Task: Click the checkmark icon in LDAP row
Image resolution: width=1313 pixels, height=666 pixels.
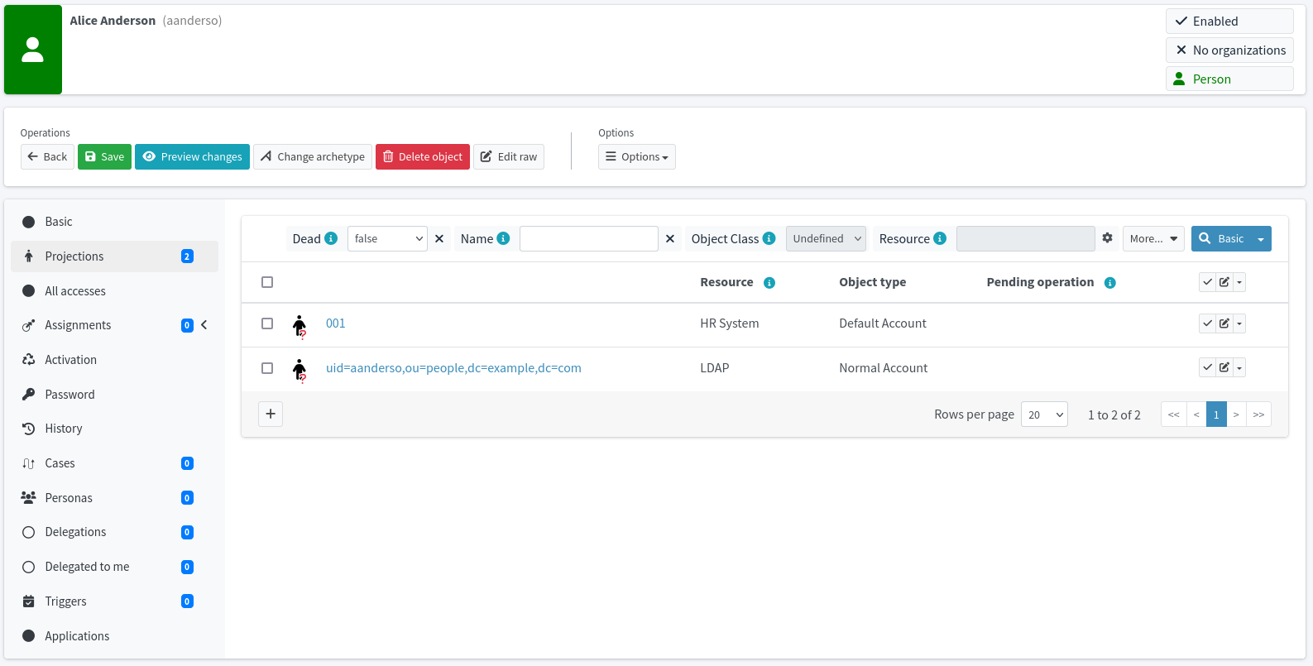Action: 1208,367
